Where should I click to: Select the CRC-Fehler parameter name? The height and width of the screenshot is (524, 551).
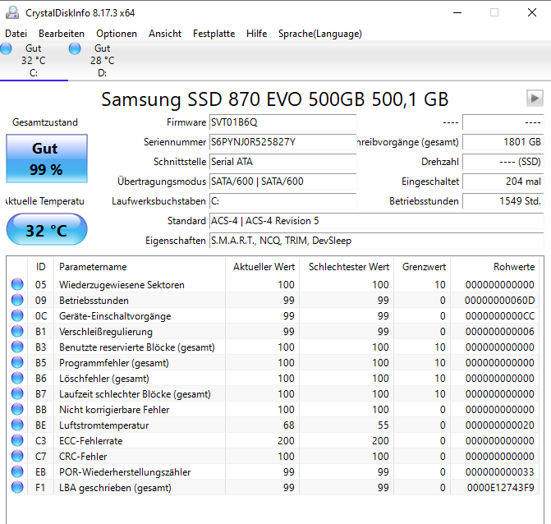(83, 456)
